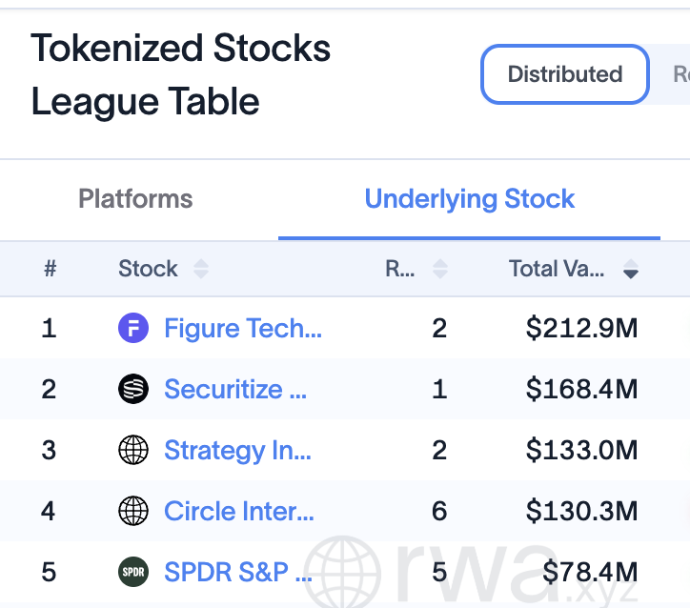Click the Total Va... column header label
This screenshot has height=608, width=690.
click(557, 269)
